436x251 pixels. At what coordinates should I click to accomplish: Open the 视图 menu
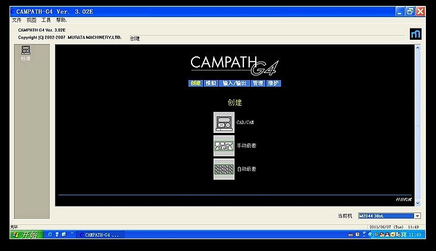[32, 20]
